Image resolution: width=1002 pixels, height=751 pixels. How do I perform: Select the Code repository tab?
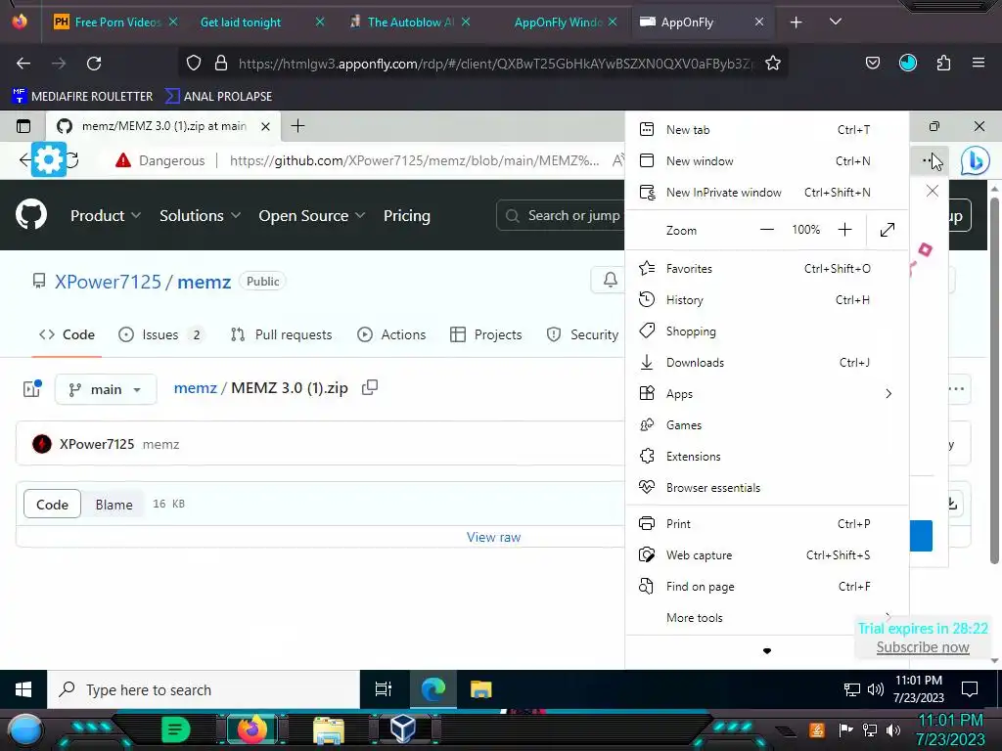(67, 334)
